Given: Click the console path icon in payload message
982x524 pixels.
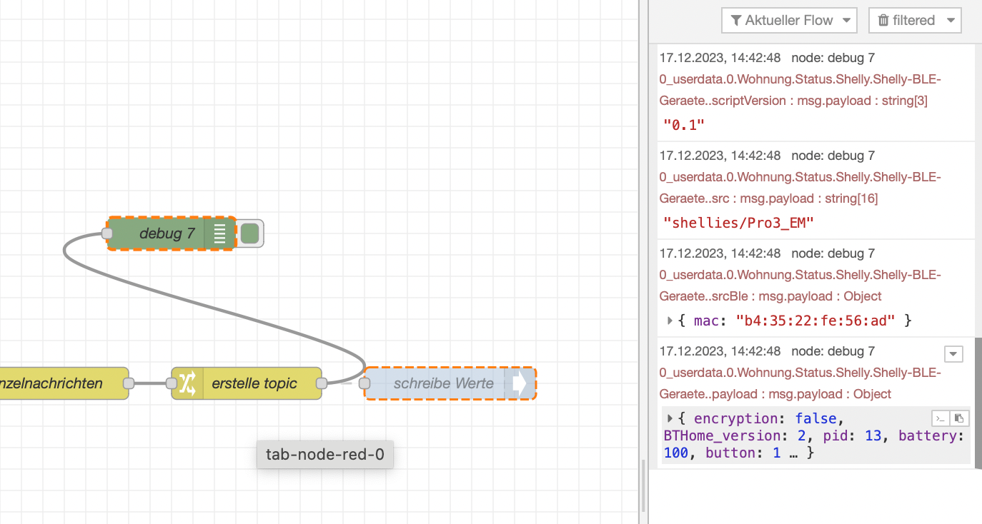Looking at the screenshot, I should click(x=941, y=418).
